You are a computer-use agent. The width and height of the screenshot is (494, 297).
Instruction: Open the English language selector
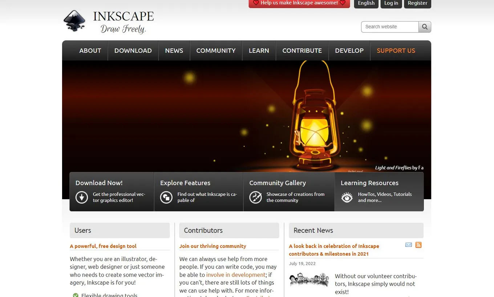(366, 3)
